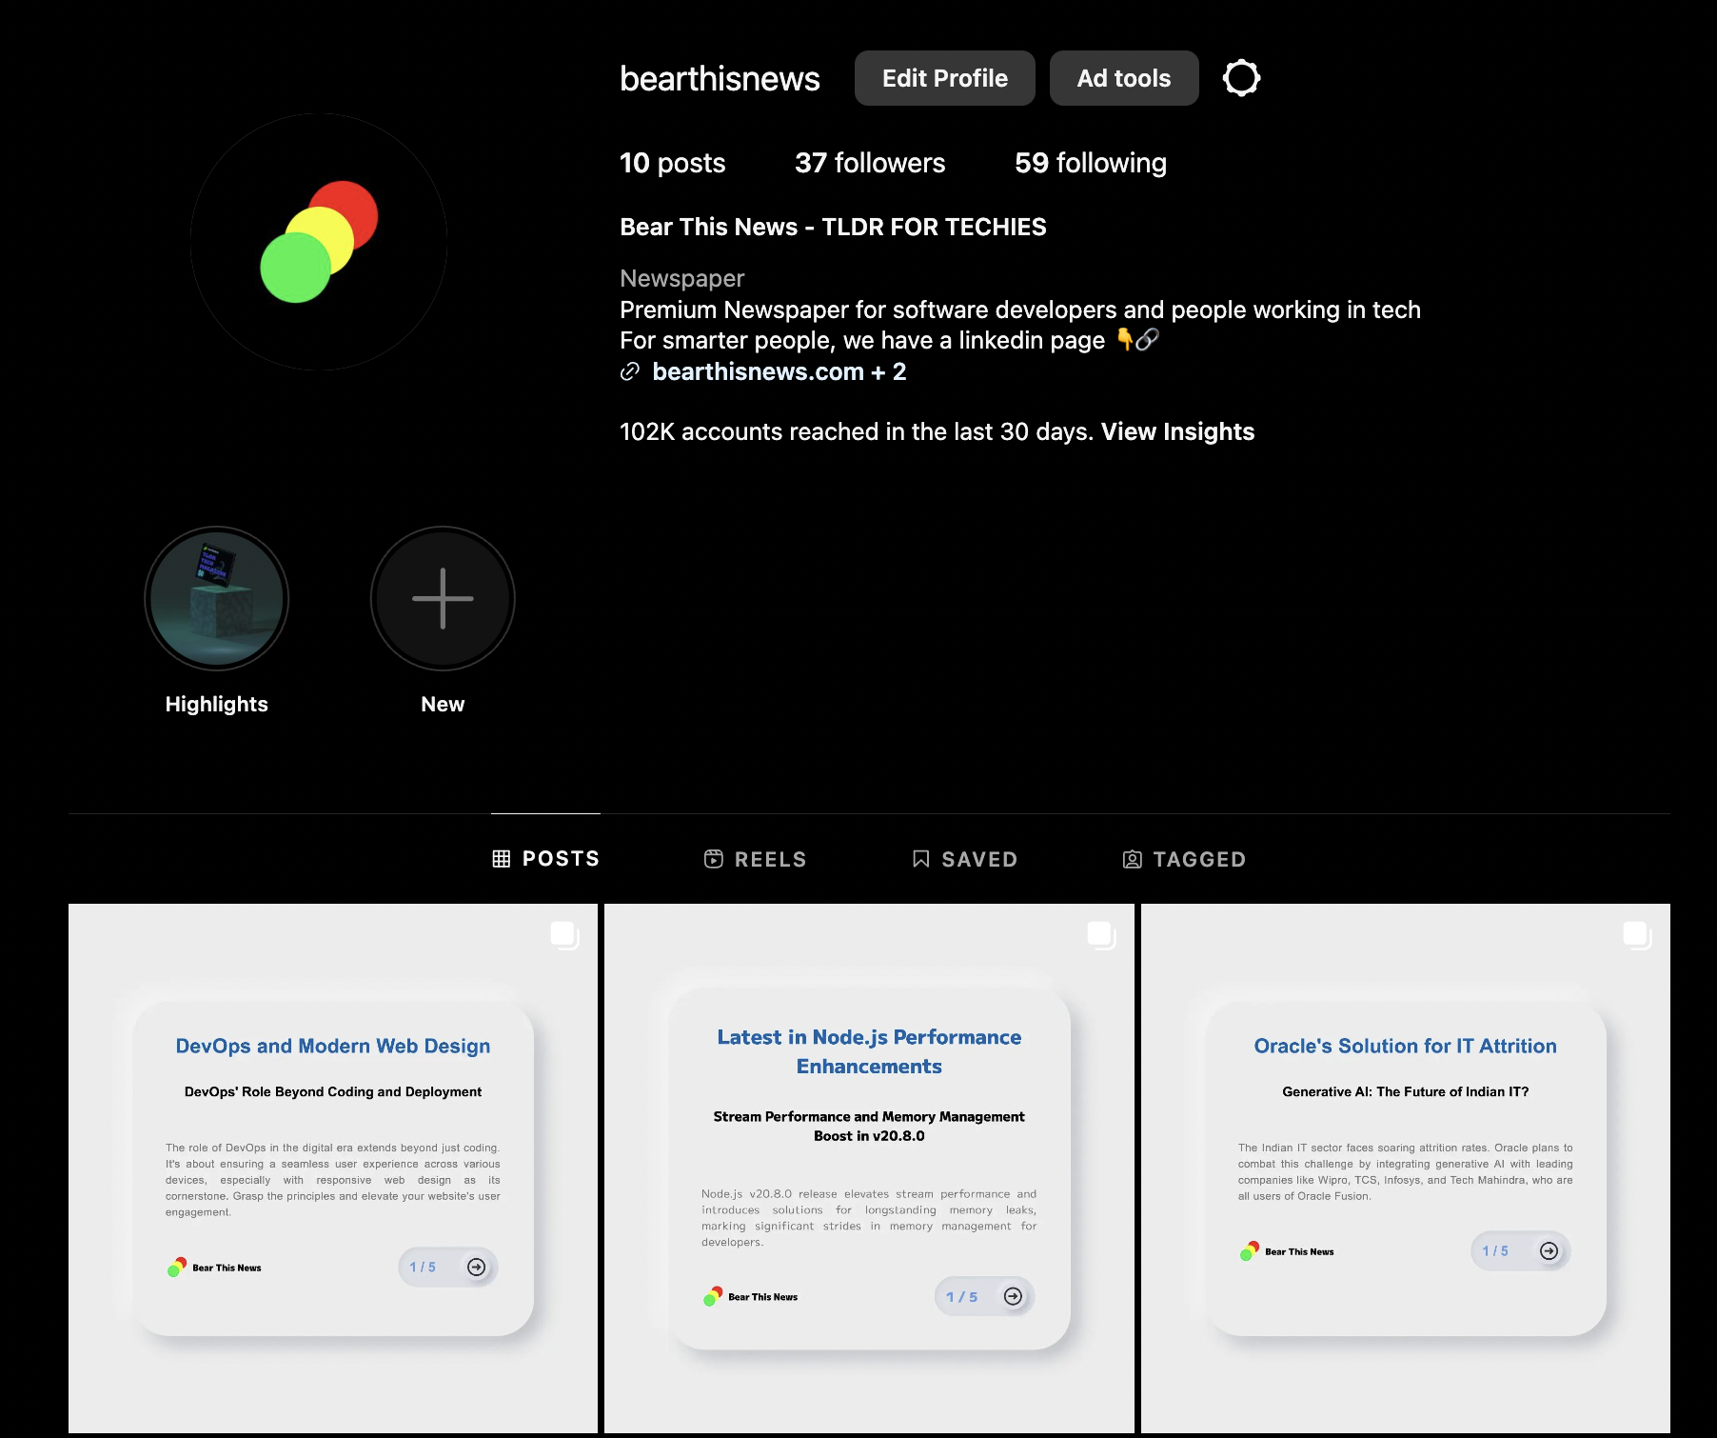1717x1438 pixels.
Task: Click 'Generative AI: The Future of Indian IT?' subtitle
Action: click(1406, 1091)
